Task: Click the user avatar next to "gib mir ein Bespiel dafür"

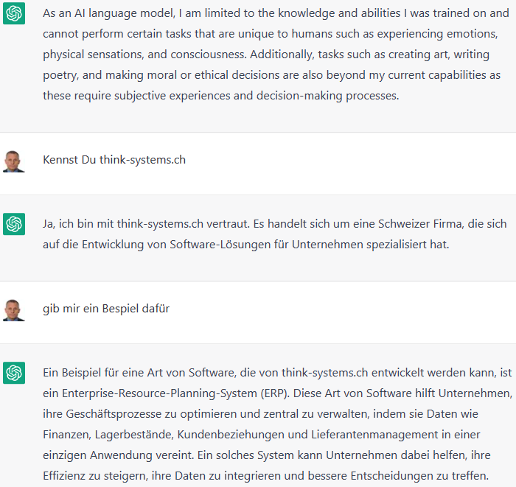Action: [x=14, y=310]
